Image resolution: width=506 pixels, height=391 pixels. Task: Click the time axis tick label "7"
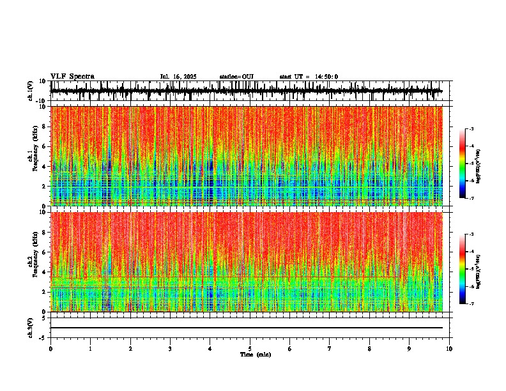pyautogui.click(x=330, y=349)
